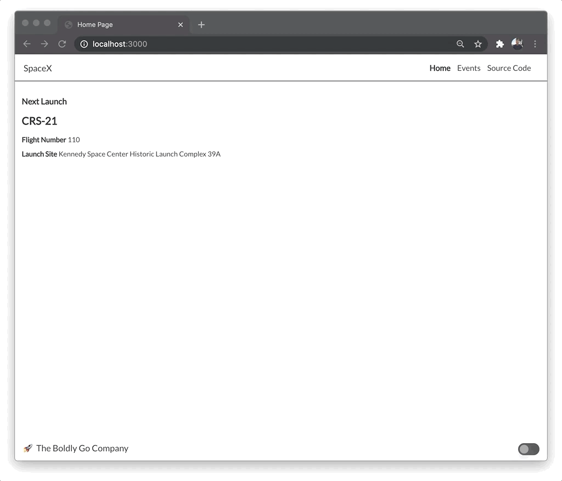Click the browser forward arrow
The width and height of the screenshot is (562, 481).
(x=44, y=44)
